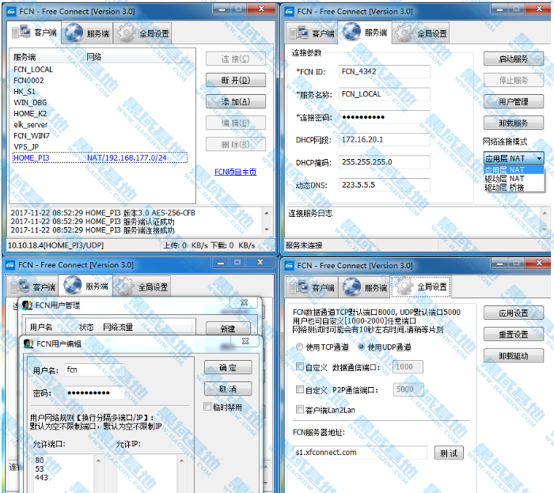
Task: Choose 驱动层 NAT from the dropdown list
Action: (514, 179)
